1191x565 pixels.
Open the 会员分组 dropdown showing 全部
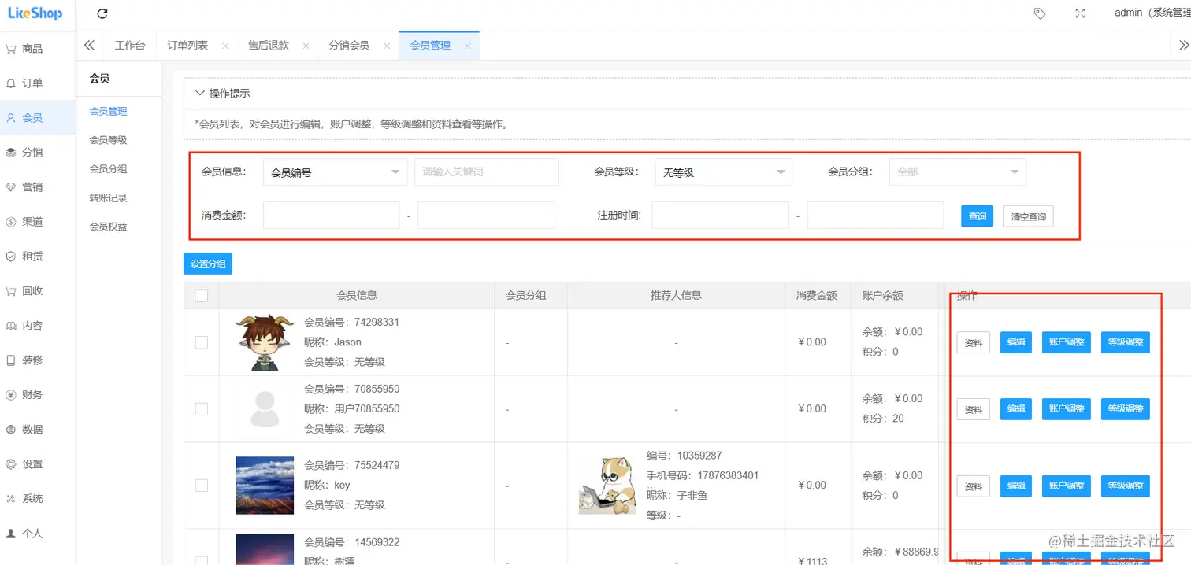pyautogui.click(x=958, y=172)
